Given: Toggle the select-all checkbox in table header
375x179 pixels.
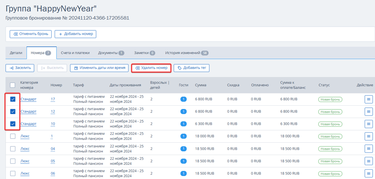Looking at the screenshot, I should pos(13,85).
